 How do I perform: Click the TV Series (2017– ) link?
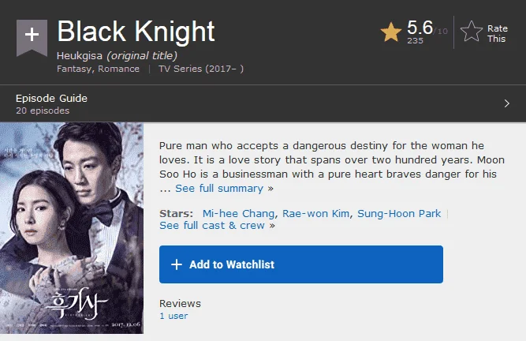tap(201, 69)
